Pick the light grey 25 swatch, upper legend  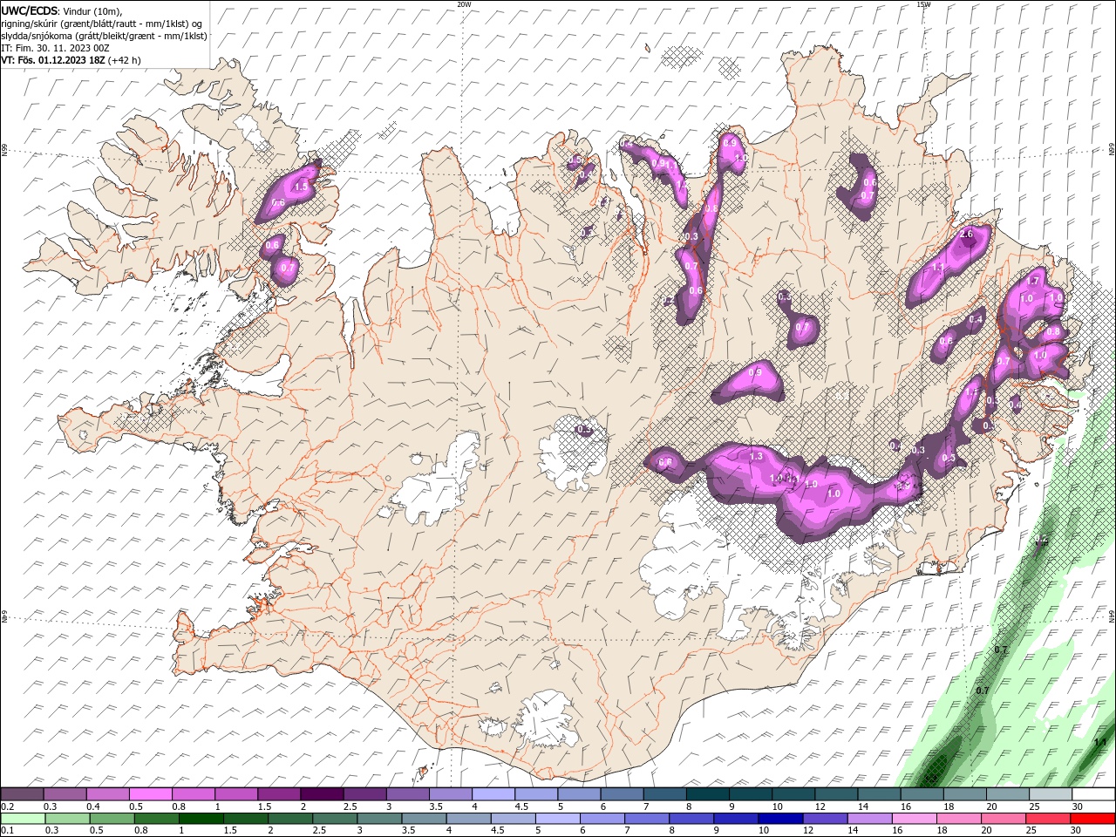(1051, 793)
